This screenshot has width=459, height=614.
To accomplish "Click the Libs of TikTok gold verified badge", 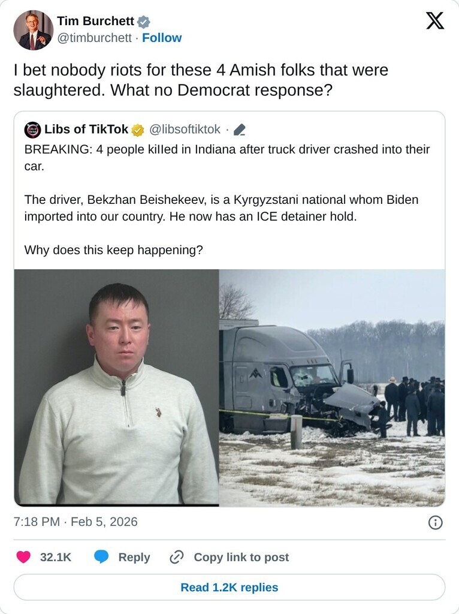I will pyautogui.click(x=138, y=130).
